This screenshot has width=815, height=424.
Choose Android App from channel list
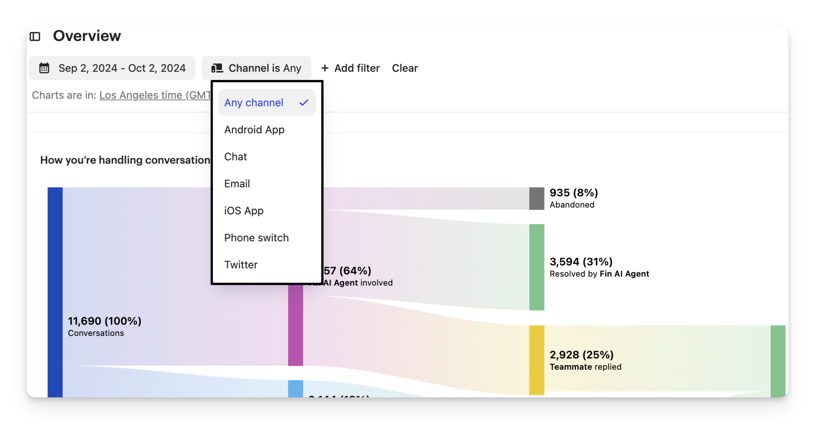(254, 129)
